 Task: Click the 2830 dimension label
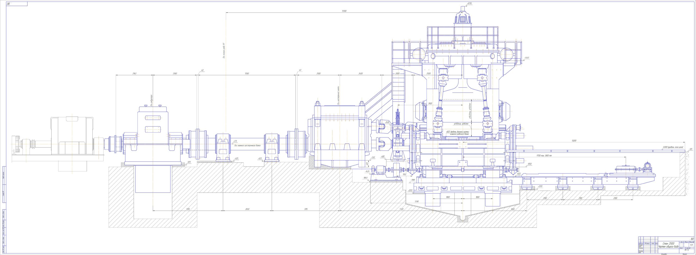(247, 209)
